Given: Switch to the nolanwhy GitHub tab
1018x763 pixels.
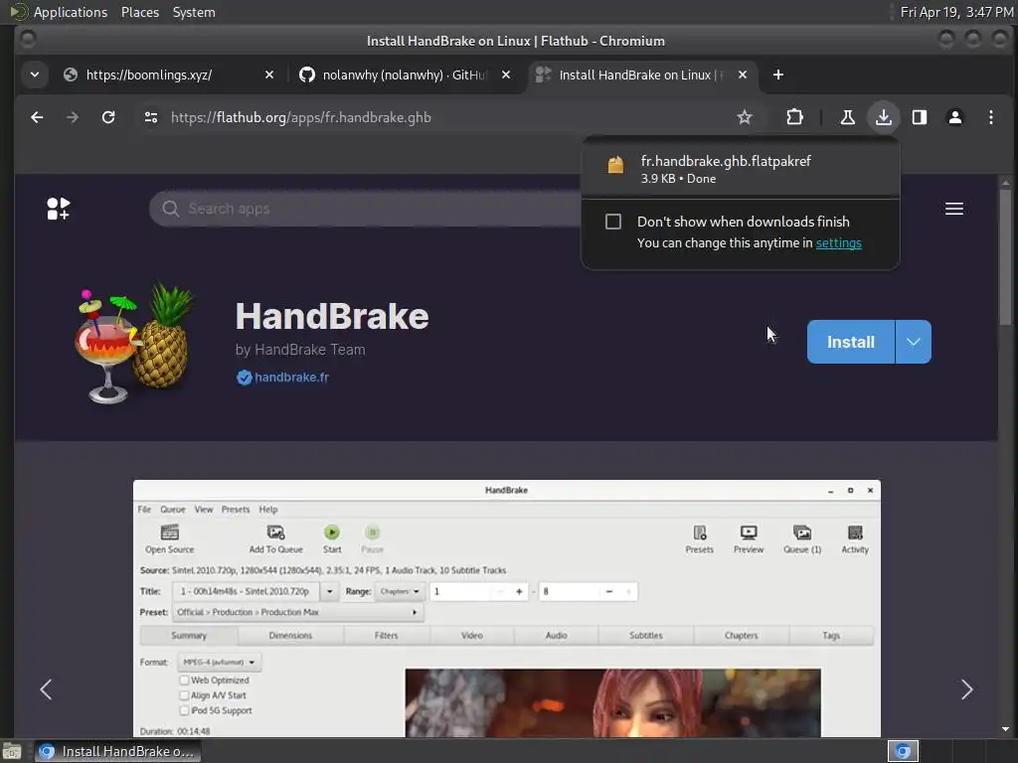Looking at the screenshot, I should (405, 75).
